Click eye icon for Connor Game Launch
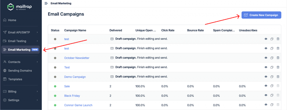This screenshot has width=287, height=110. click(x=266, y=105)
